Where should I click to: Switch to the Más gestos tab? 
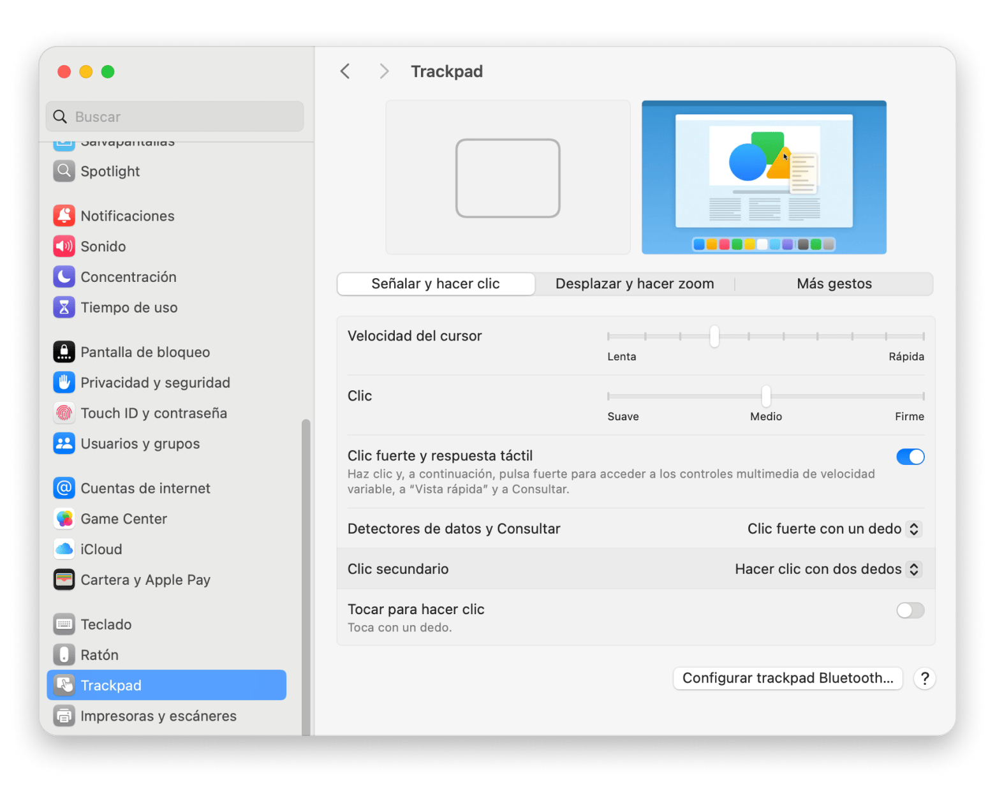click(834, 284)
